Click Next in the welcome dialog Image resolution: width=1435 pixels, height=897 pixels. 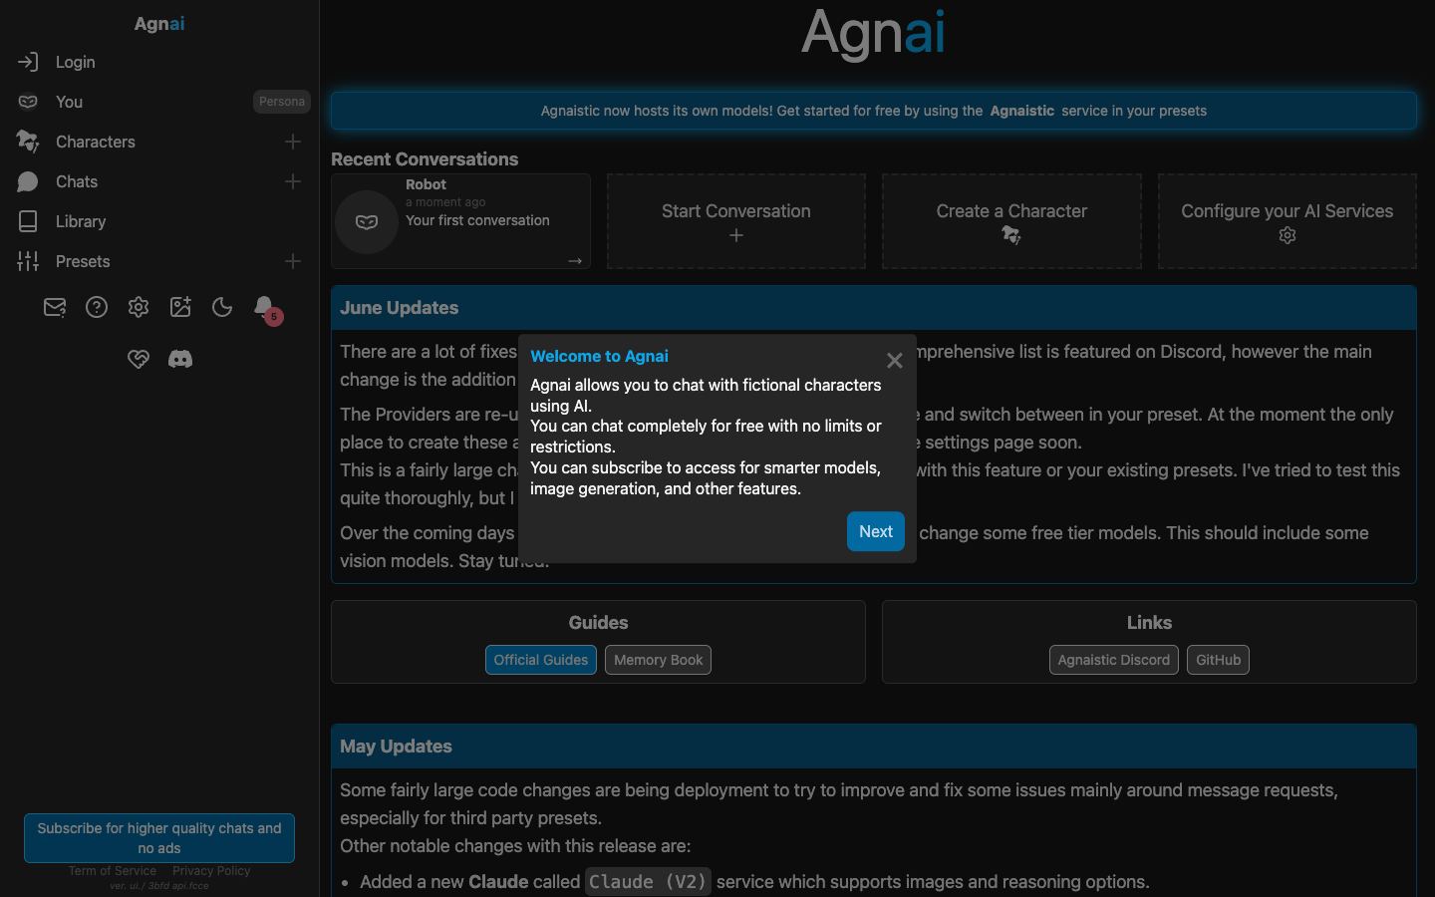[876, 531]
